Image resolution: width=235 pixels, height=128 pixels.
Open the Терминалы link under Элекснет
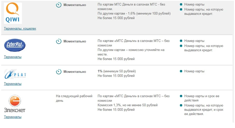(x=12, y=117)
